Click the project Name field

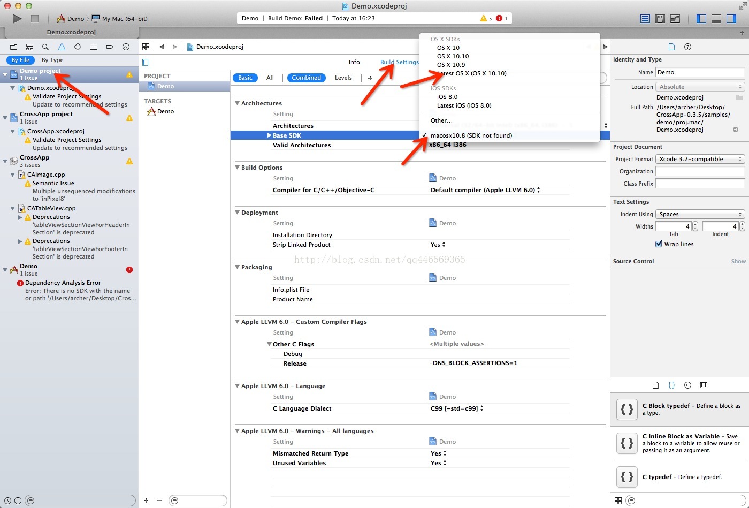click(700, 72)
